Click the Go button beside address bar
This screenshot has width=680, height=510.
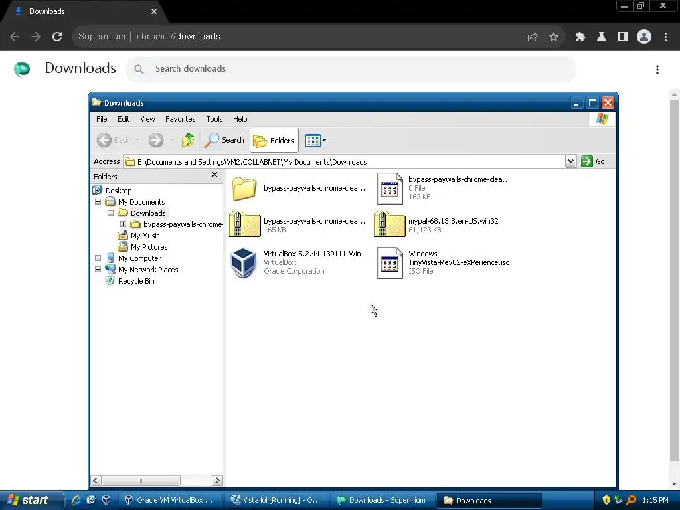593,161
